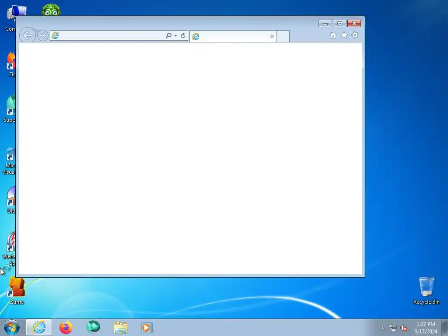Launch Firefox from the taskbar
The width and height of the screenshot is (448, 336).
coord(66,327)
